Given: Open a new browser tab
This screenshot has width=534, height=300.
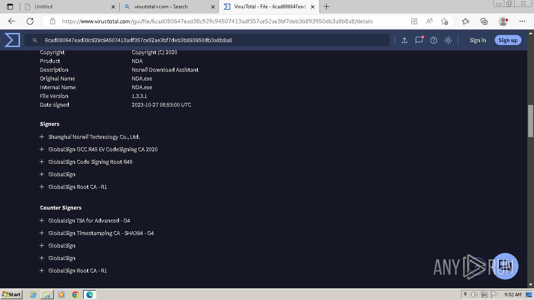Looking at the screenshot, I should coord(327,7).
